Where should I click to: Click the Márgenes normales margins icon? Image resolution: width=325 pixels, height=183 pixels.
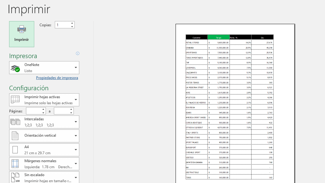[15, 164]
